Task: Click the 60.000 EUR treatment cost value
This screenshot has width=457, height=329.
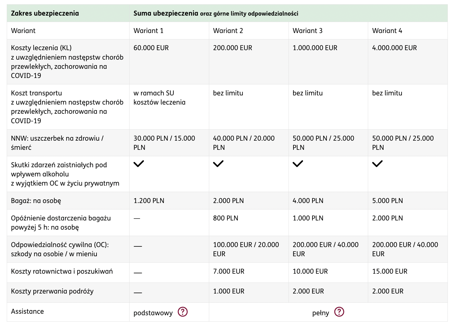Action: (151, 48)
